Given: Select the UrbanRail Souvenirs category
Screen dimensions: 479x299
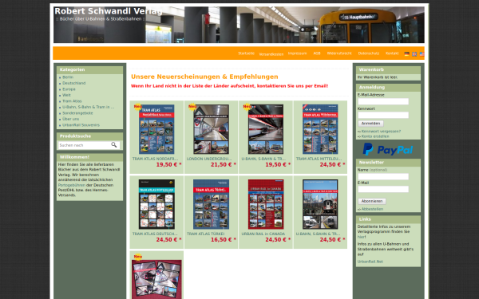Looking at the screenshot, I should click(81, 125).
